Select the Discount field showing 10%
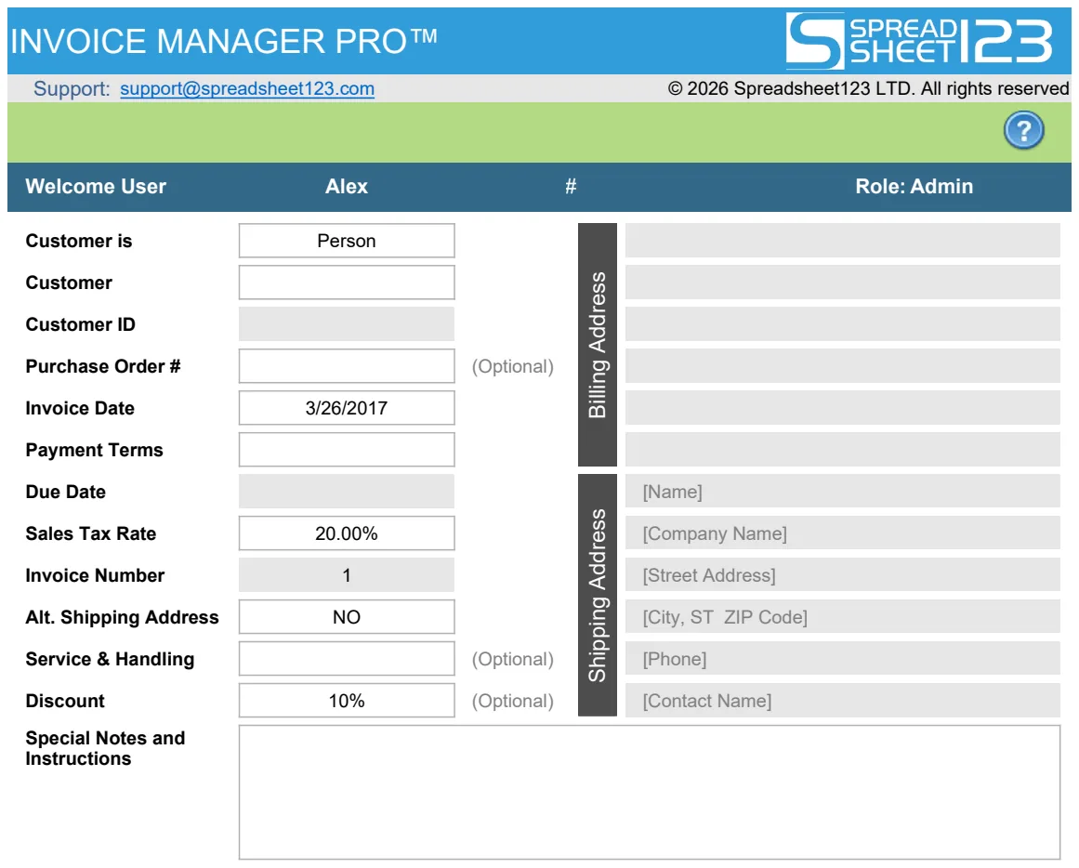 [347, 701]
